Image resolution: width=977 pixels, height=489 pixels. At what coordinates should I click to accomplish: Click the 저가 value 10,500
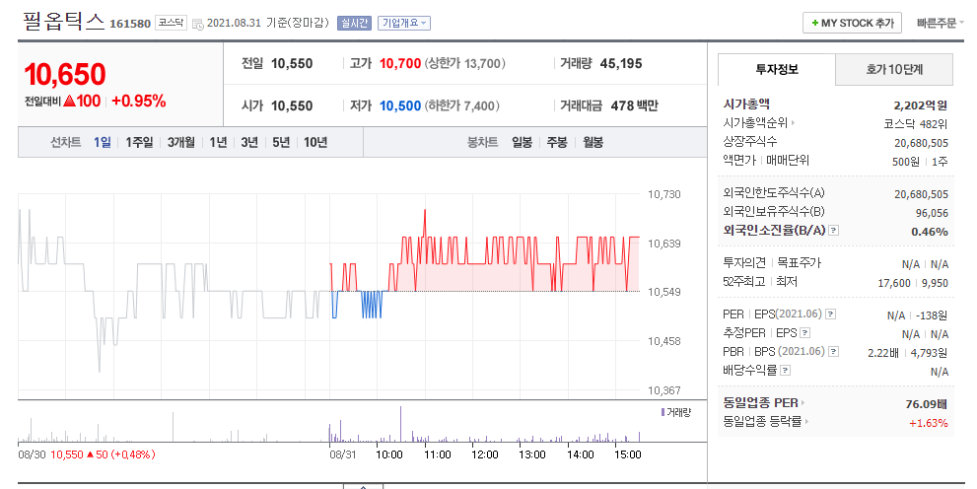point(400,105)
